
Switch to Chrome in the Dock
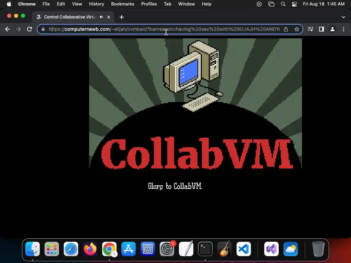[x=109, y=249]
